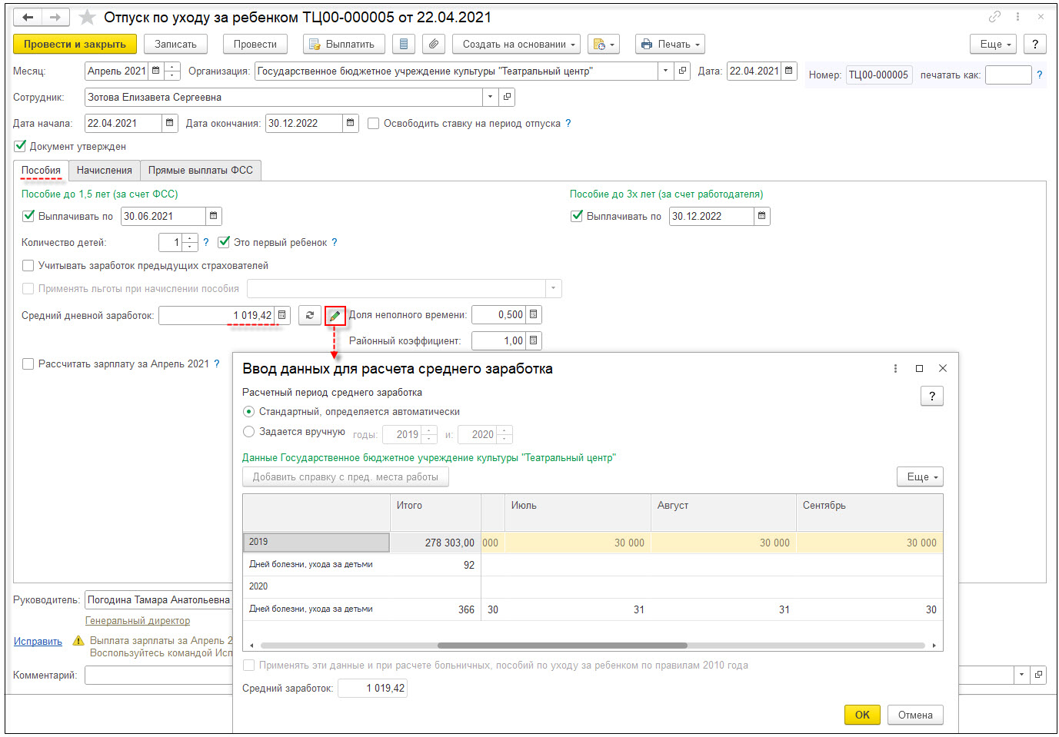The width and height of the screenshot is (1059, 737).
Task: Open Печать dropdown menu
Action: click(x=670, y=44)
